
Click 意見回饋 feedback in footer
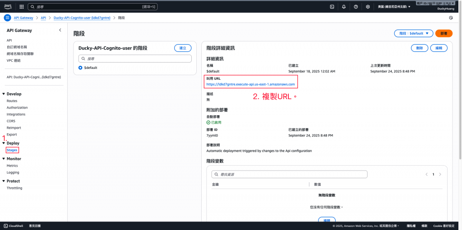[35, 226]
